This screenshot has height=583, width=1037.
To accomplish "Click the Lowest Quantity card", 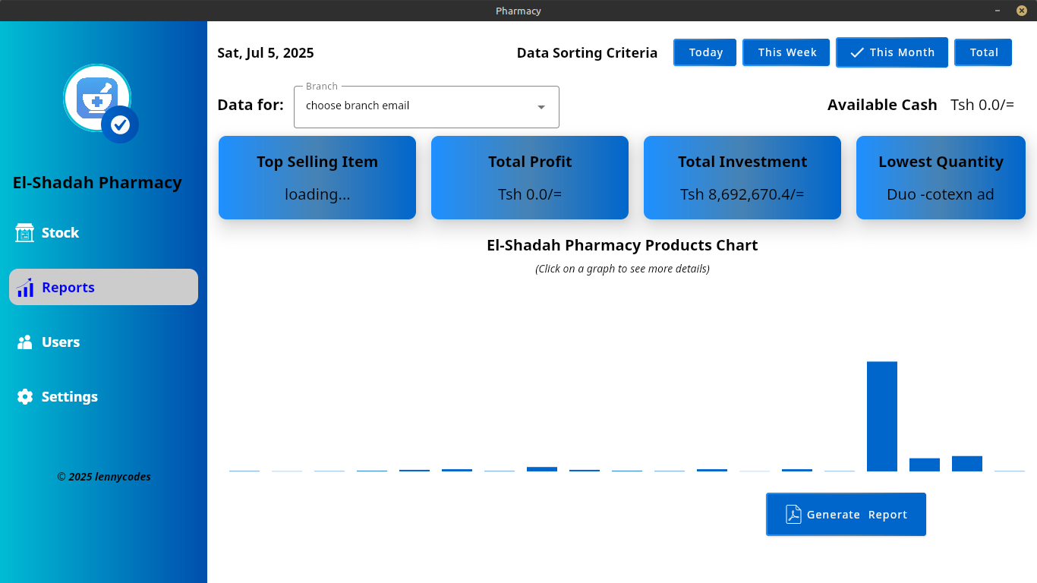I will 941,178.
